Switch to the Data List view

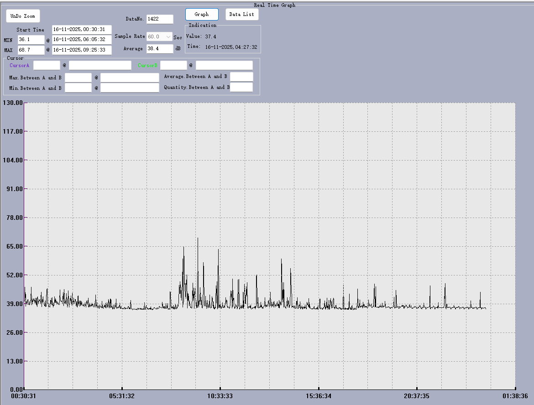(241, 14)
